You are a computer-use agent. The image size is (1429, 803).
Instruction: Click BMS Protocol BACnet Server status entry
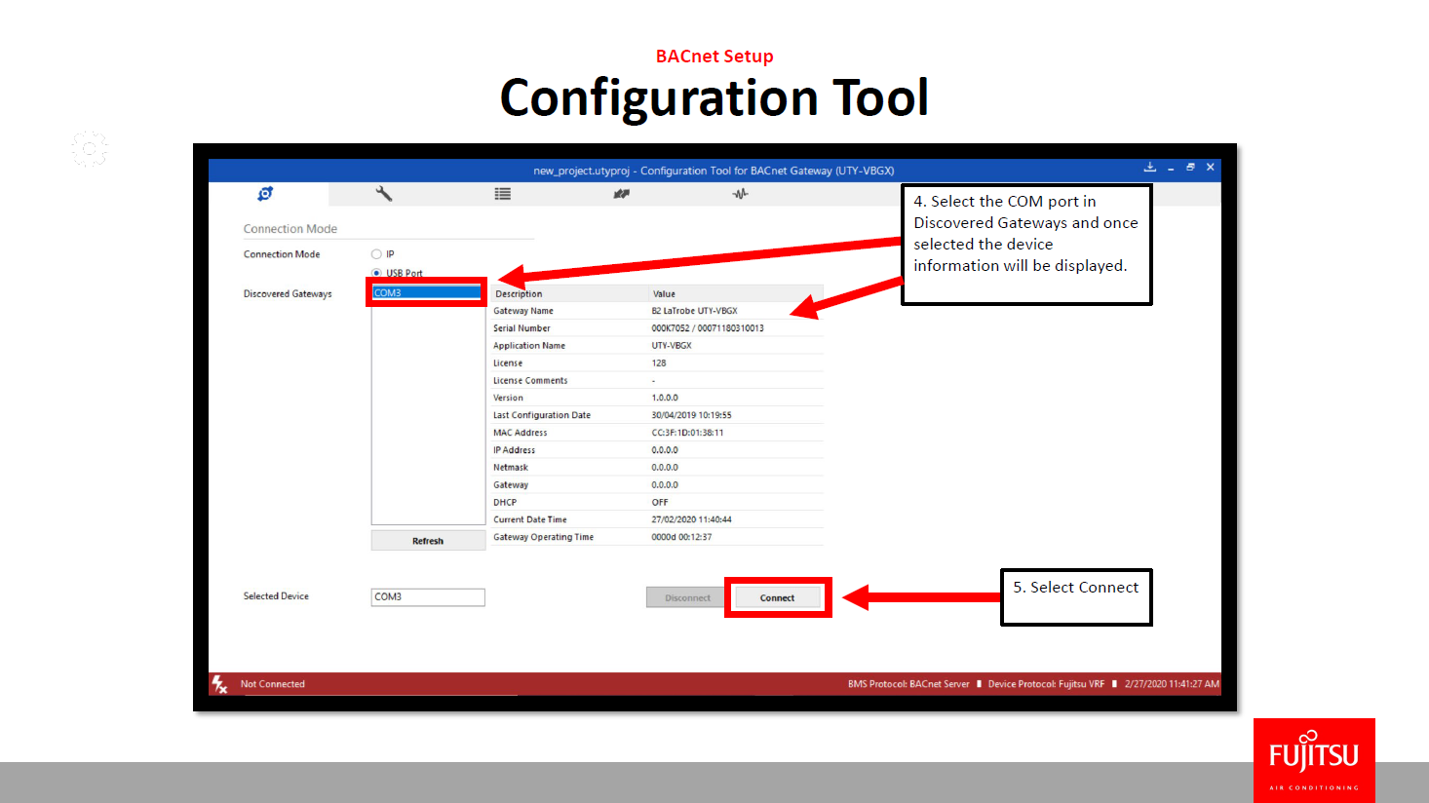pyautogui.click(x=908, y=684)
